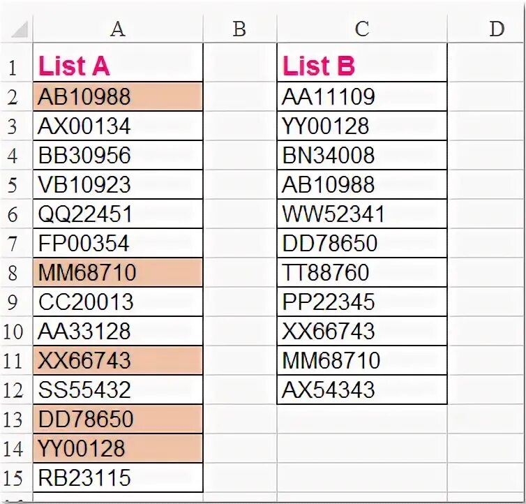Select column B header
The width and height of the screenshot is (526, 504).
pyautogui.click(x=240, y=29)
